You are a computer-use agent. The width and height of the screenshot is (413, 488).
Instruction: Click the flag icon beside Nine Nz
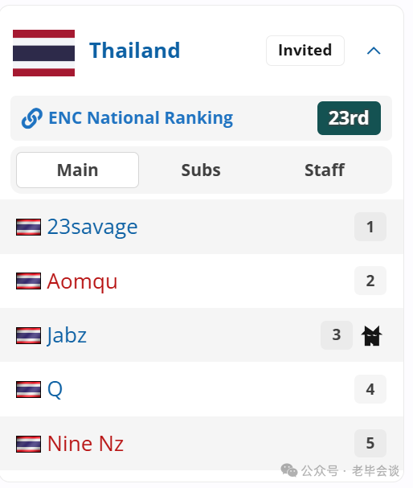[28, 444]
